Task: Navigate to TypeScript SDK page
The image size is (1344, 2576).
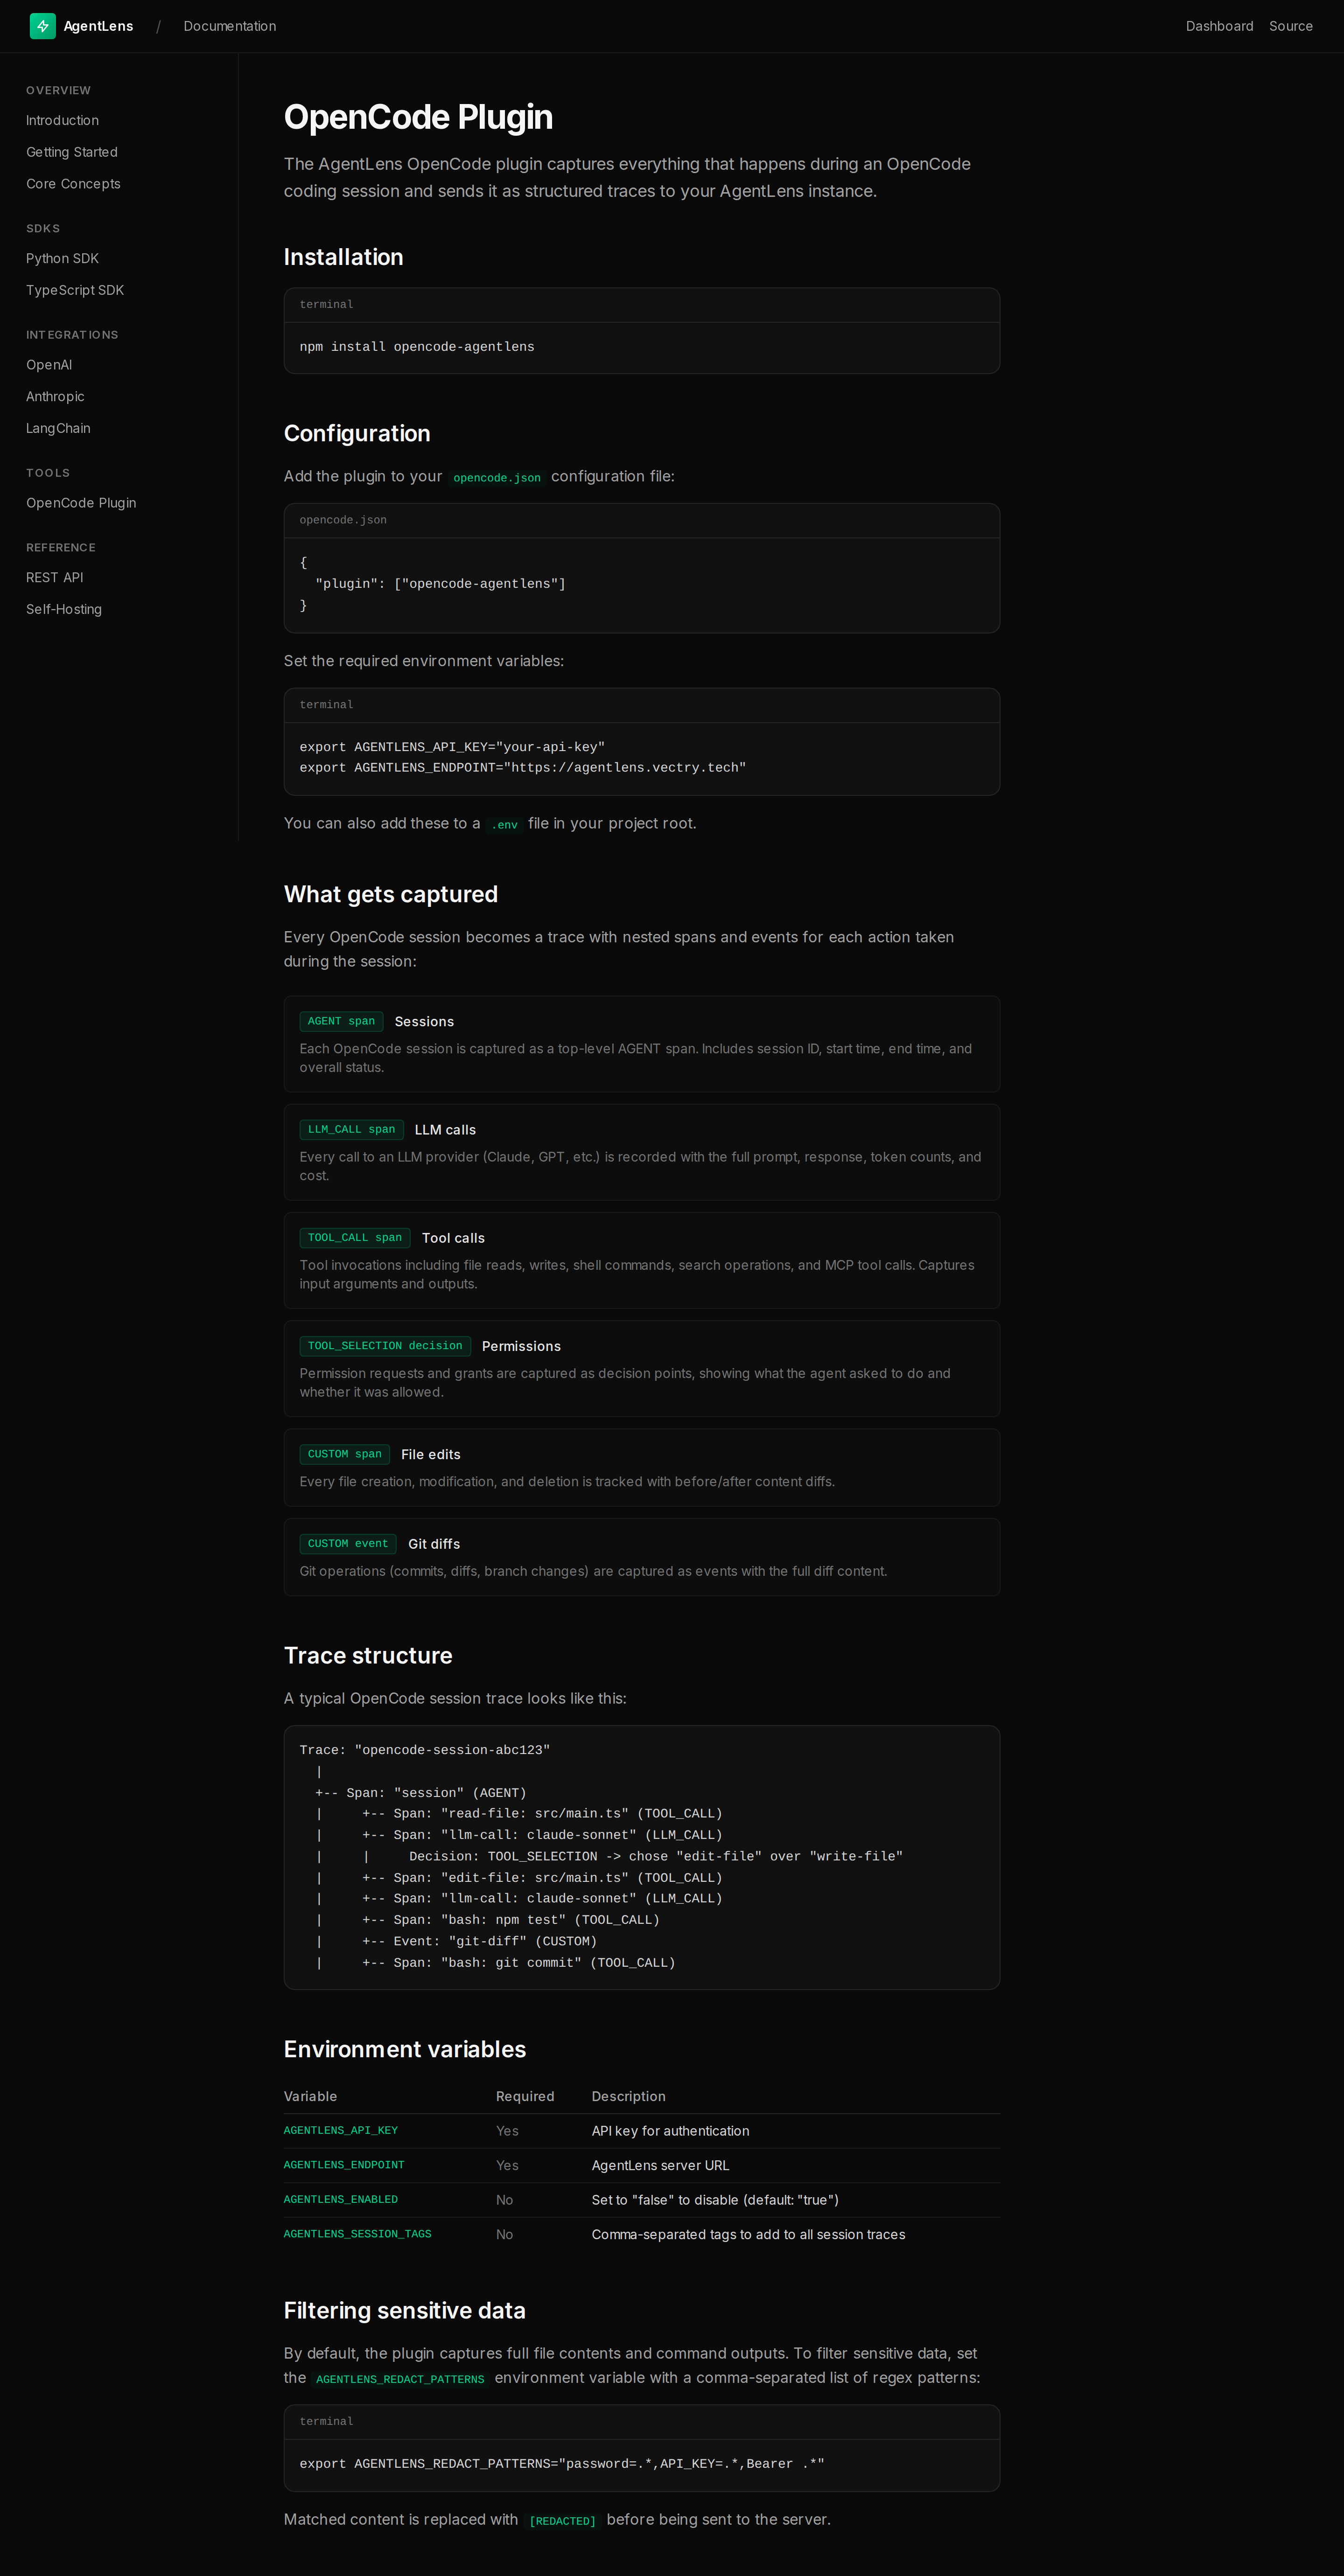Action: click(x=75, y=290)
